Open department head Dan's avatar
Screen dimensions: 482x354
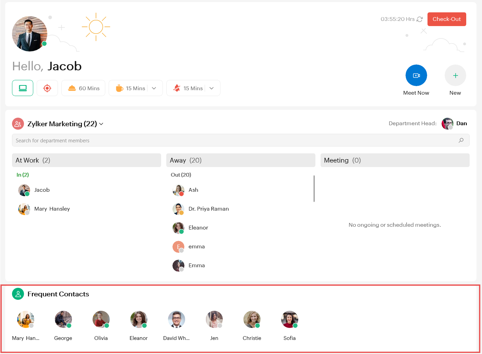coord(447,123)
